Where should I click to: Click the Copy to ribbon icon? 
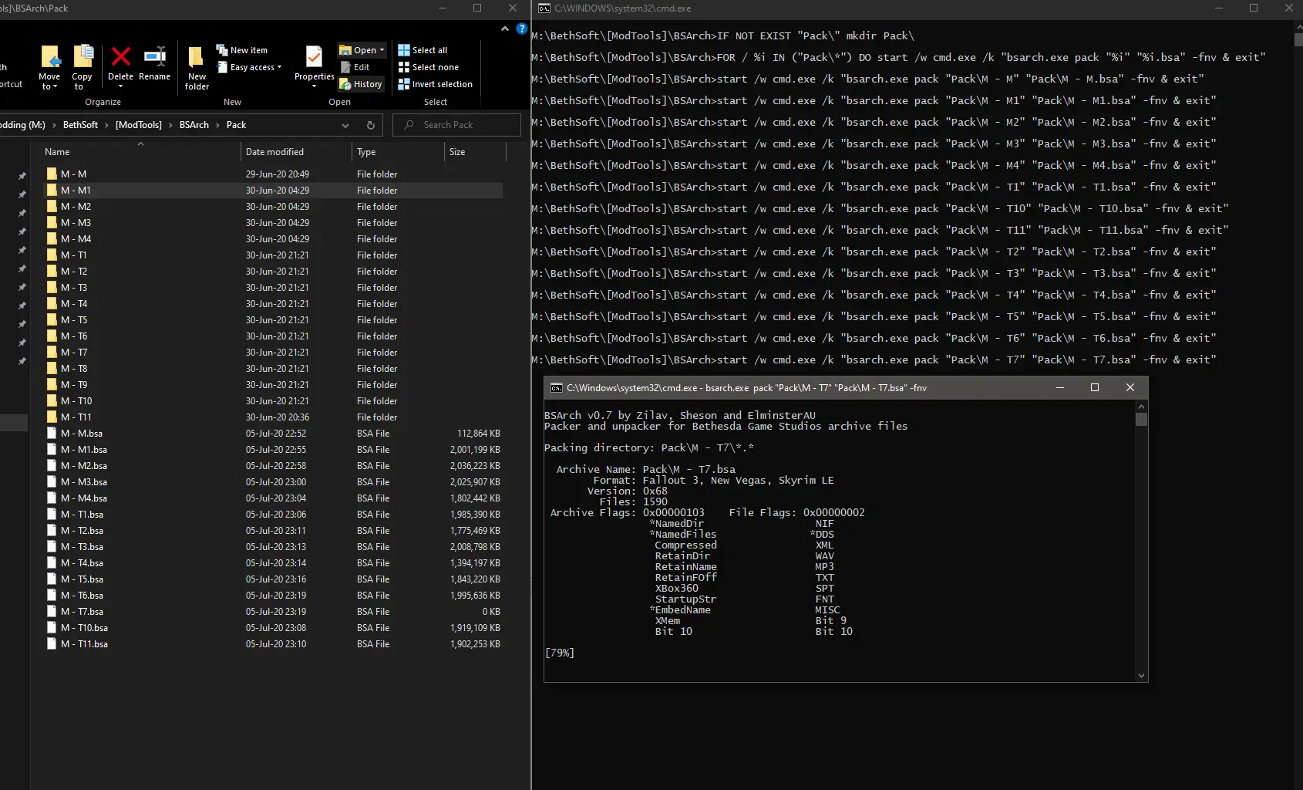tap(82, 58)
